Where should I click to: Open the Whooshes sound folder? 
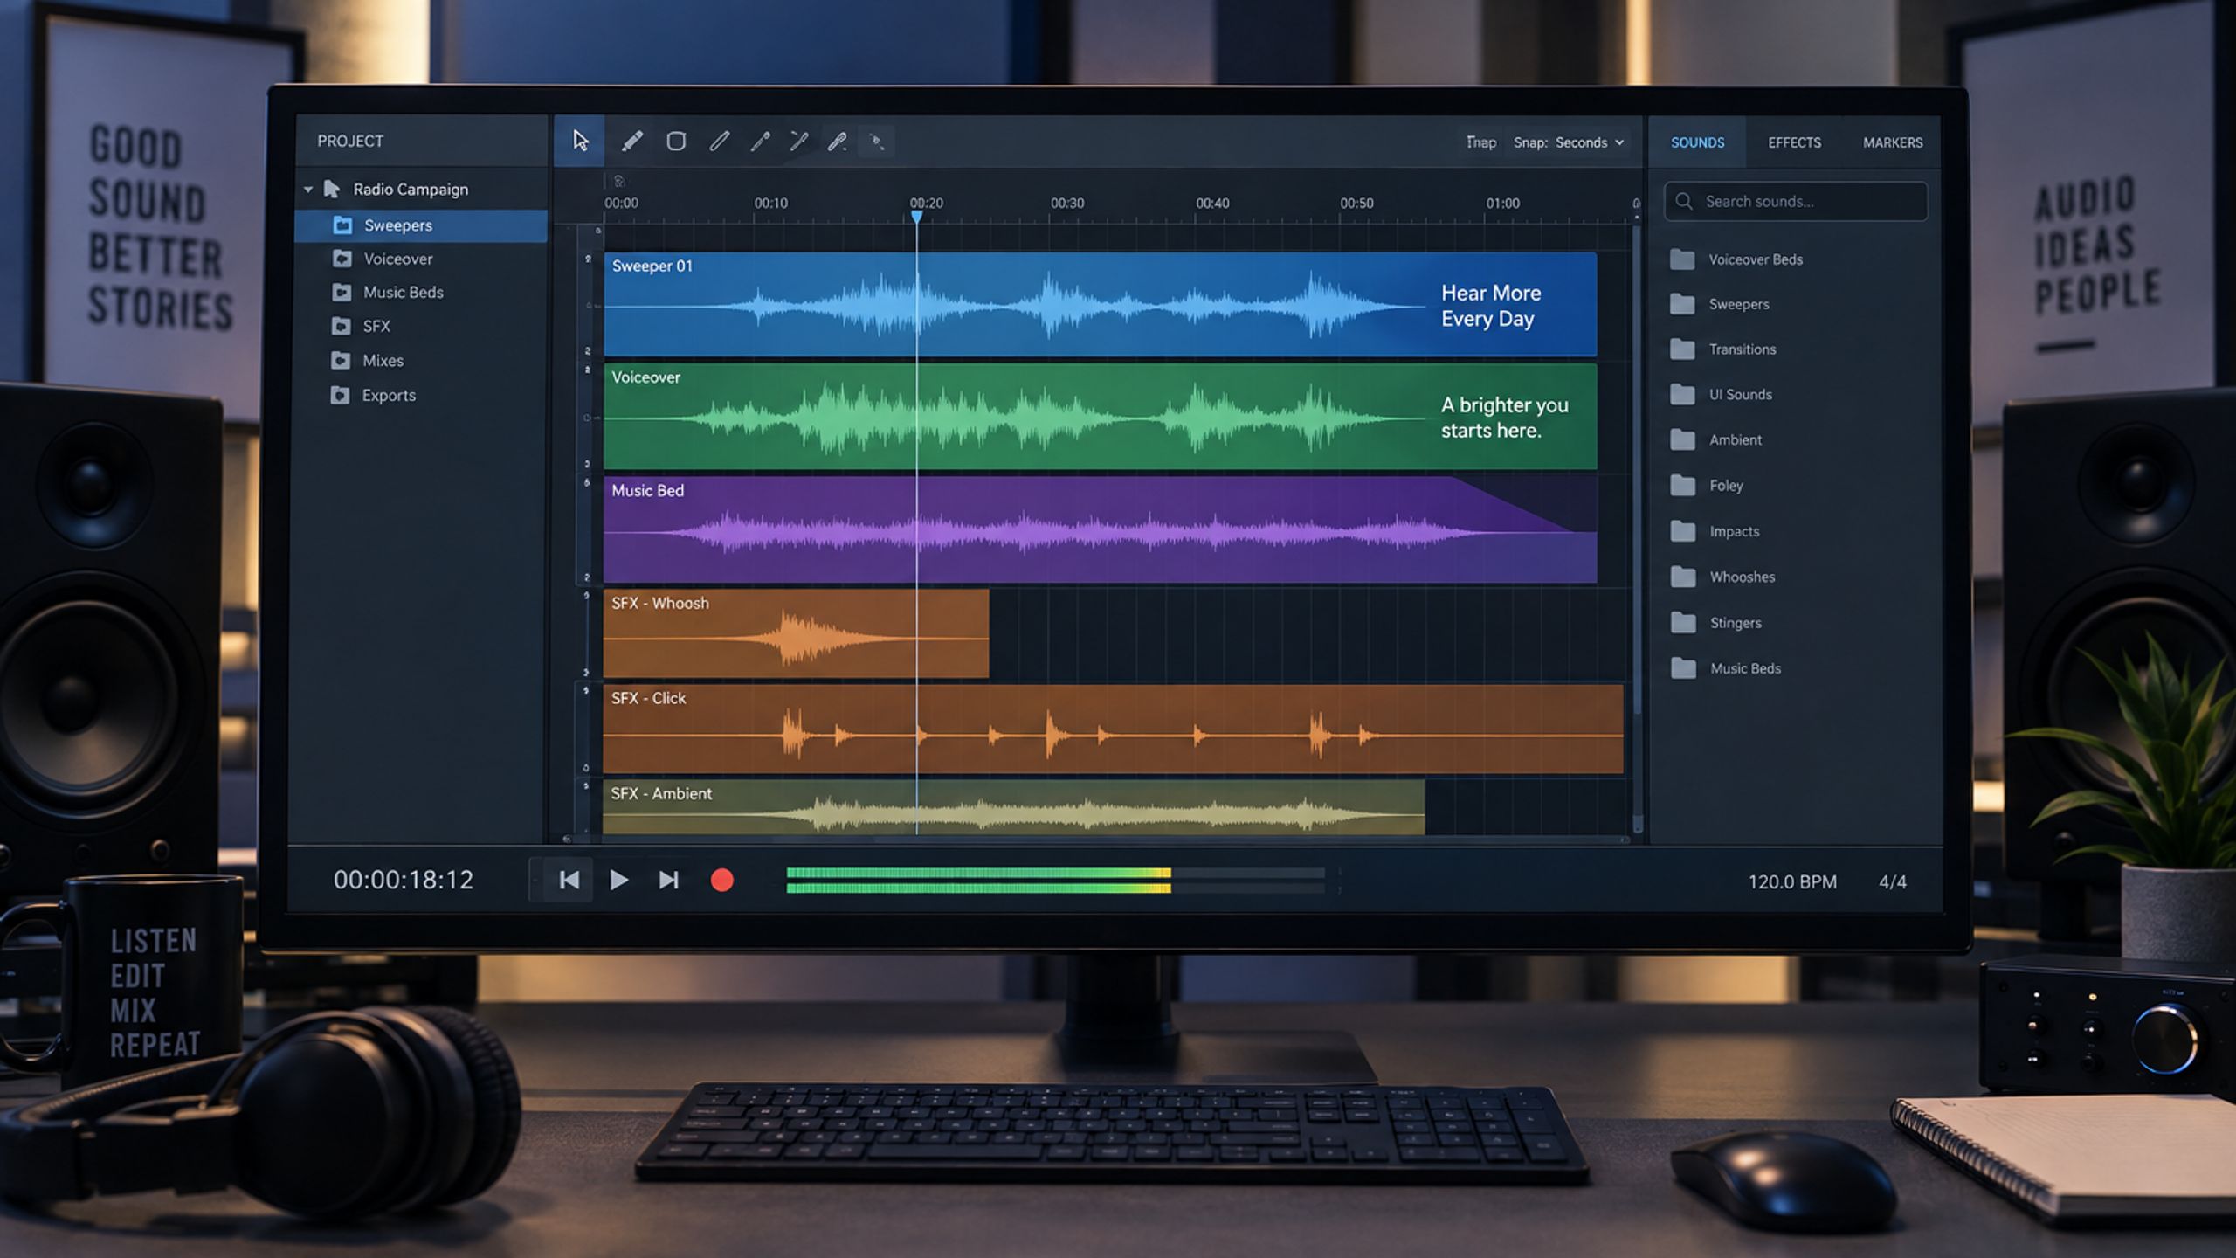tap(1722, 577)
